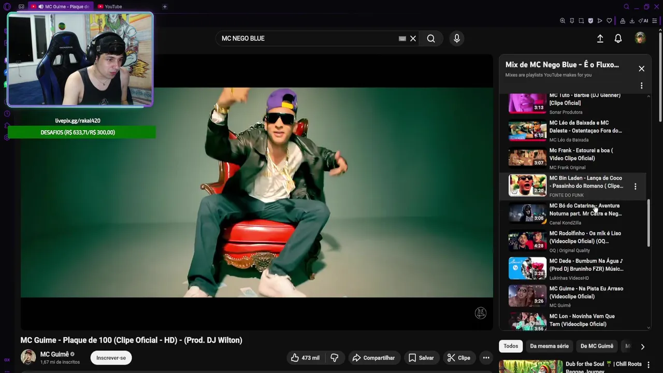Viewport: 663px width, 373px height.
Task: Play MC Frank - Estourei a boa
Action: (x=572, y=158)
